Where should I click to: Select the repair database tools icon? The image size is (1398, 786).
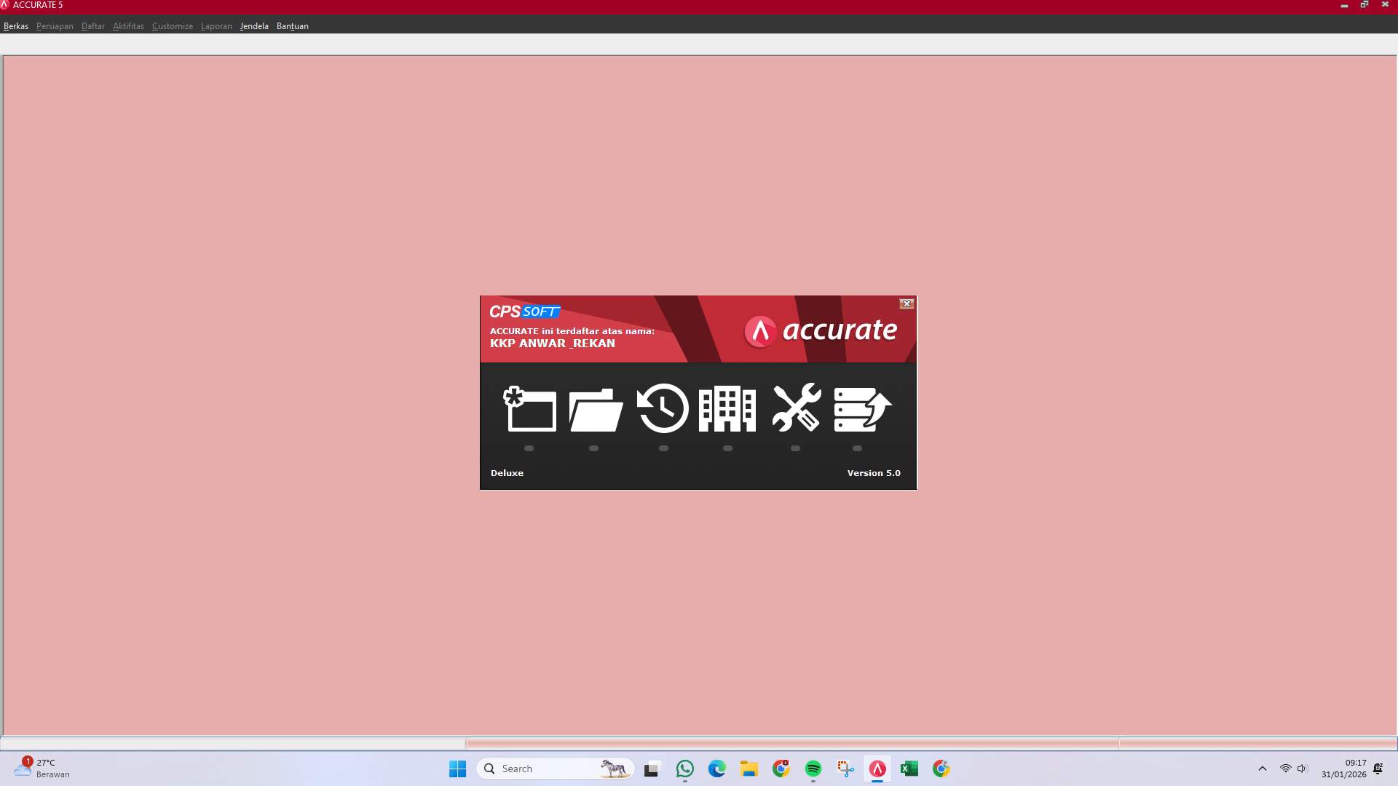point(796,409)
